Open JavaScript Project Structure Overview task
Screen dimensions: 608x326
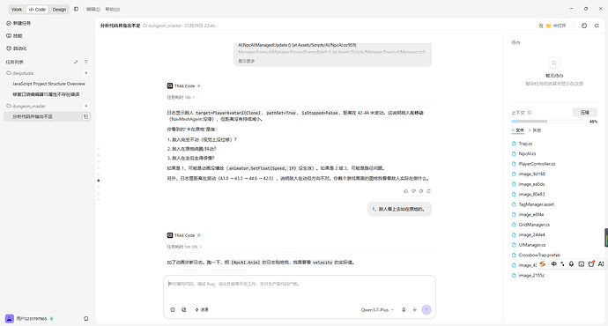coord(48,84)
